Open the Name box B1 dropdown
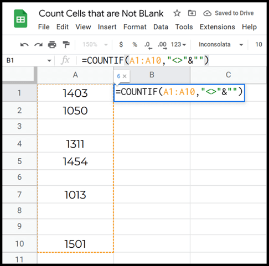The width and height of the screenshot is (269, 266). pyautogui.click(x=49, y=60)
